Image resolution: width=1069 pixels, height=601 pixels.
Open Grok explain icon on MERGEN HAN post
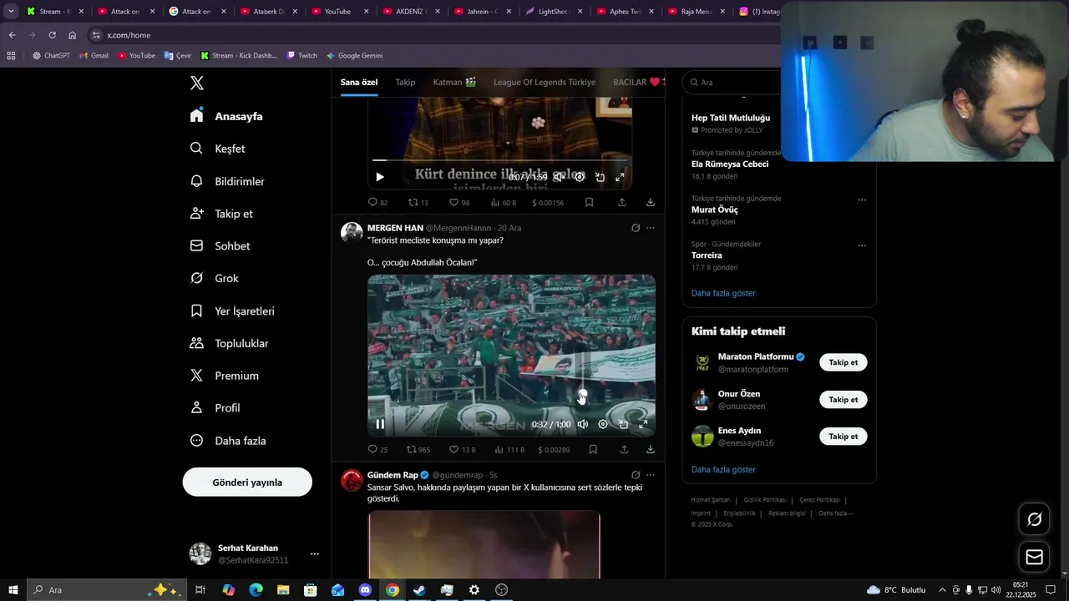(636, 228)
